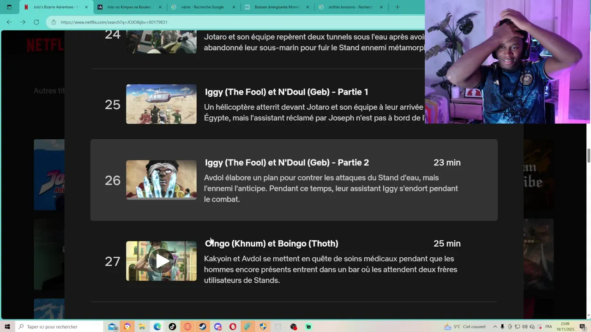Screen dimensions: 591x332
Task: Switch to ndole Recherche Google tab
Action: (x=203, y=7)
